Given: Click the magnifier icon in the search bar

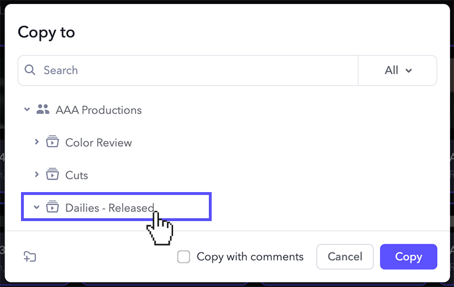Looking at the screenshot, I should pyautogui.click(x=30, y=70).
